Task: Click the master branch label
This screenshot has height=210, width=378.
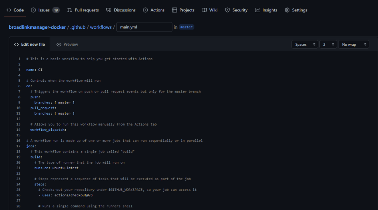Action: click(x=186, y=27)
